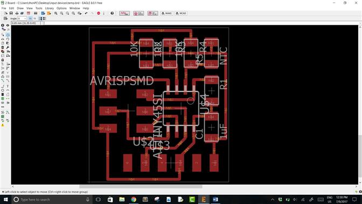Click the horizontal scrollbar right arrow

356,186
